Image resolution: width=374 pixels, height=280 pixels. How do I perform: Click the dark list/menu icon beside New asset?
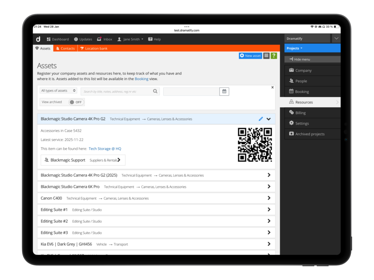click(x=266, y=56)
